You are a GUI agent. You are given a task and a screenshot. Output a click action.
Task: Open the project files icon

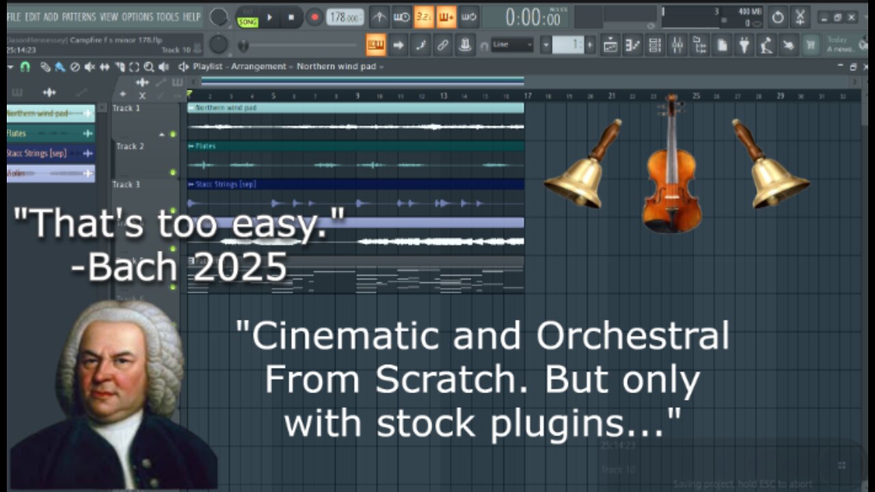722,45
